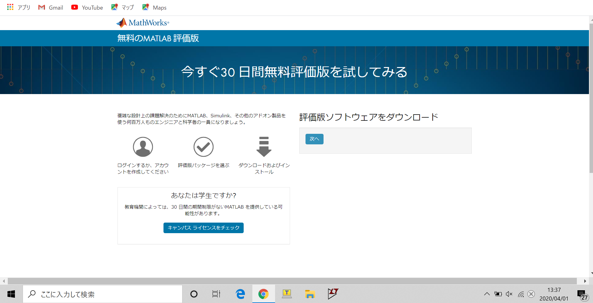Open File Explorer from taskbar
Screen dimensions: 593x303
310,294
